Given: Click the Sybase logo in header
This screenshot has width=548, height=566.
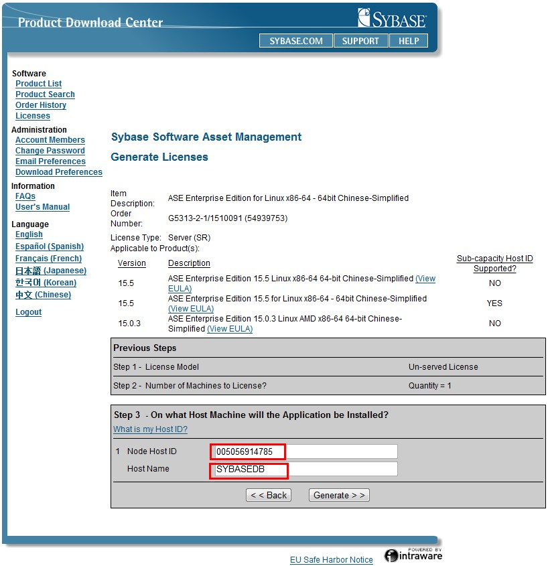Looking at the screenshot, I should (392, 19).
